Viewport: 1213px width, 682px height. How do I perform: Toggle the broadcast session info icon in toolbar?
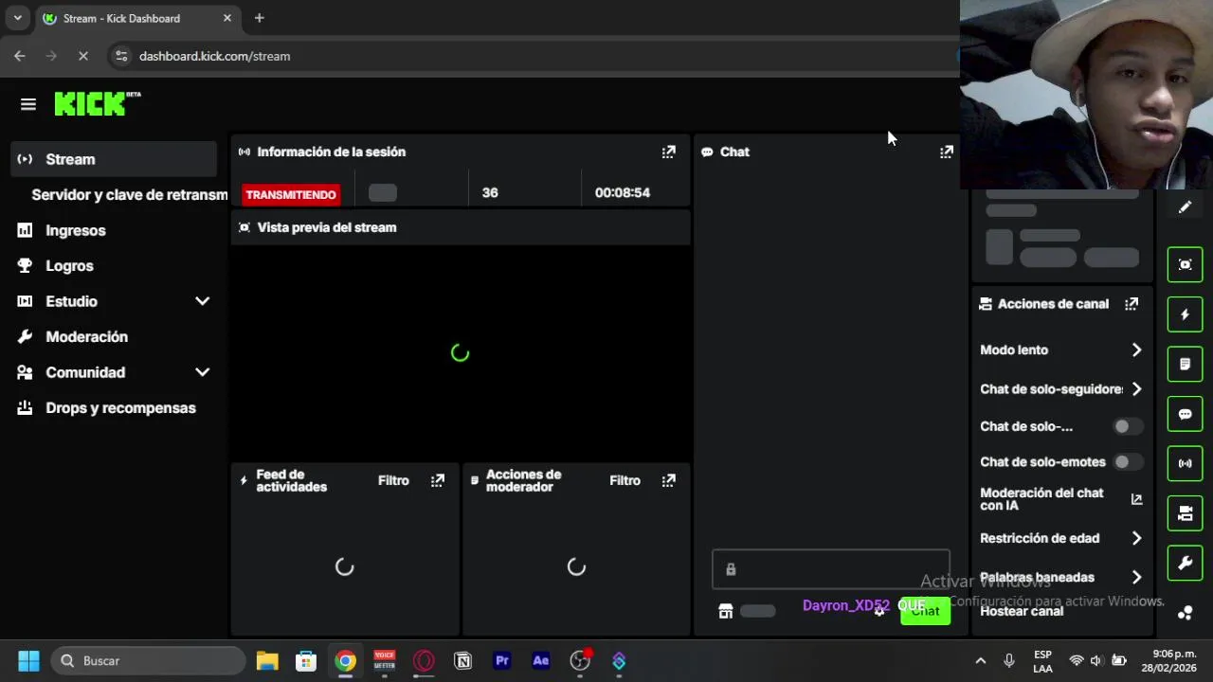point(1185,463)
